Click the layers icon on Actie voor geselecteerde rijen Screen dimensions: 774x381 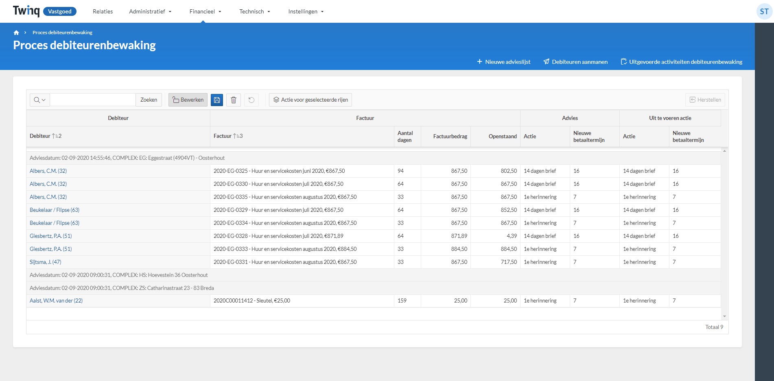[x=276, y=100]
